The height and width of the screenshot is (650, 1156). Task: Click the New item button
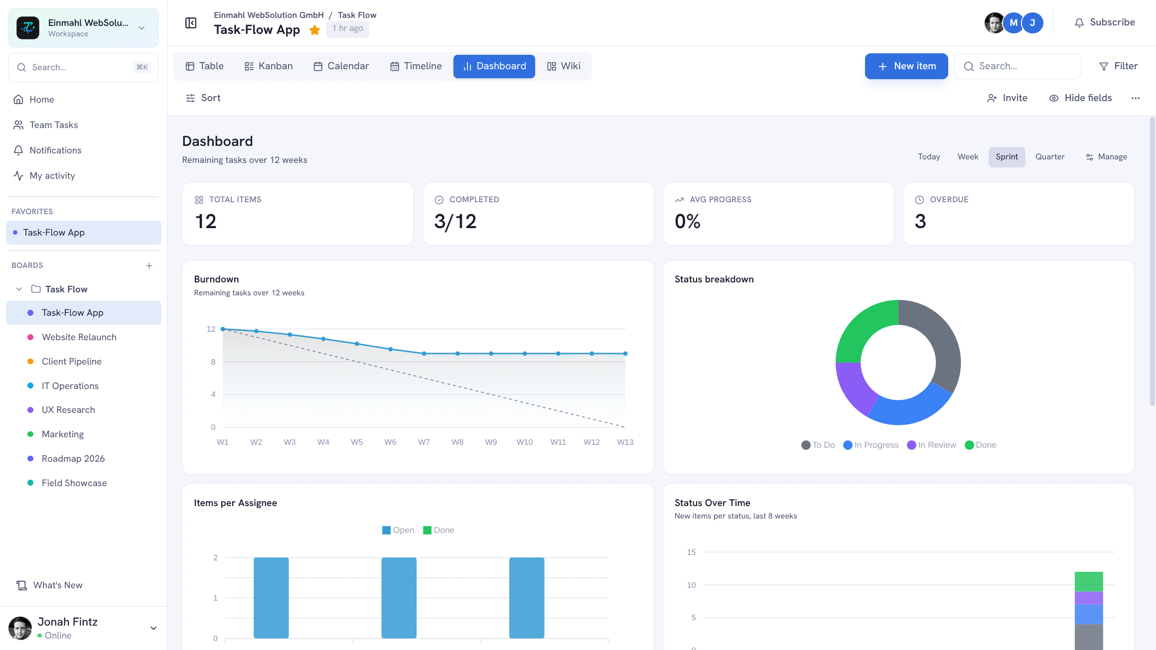pos(906,66)
